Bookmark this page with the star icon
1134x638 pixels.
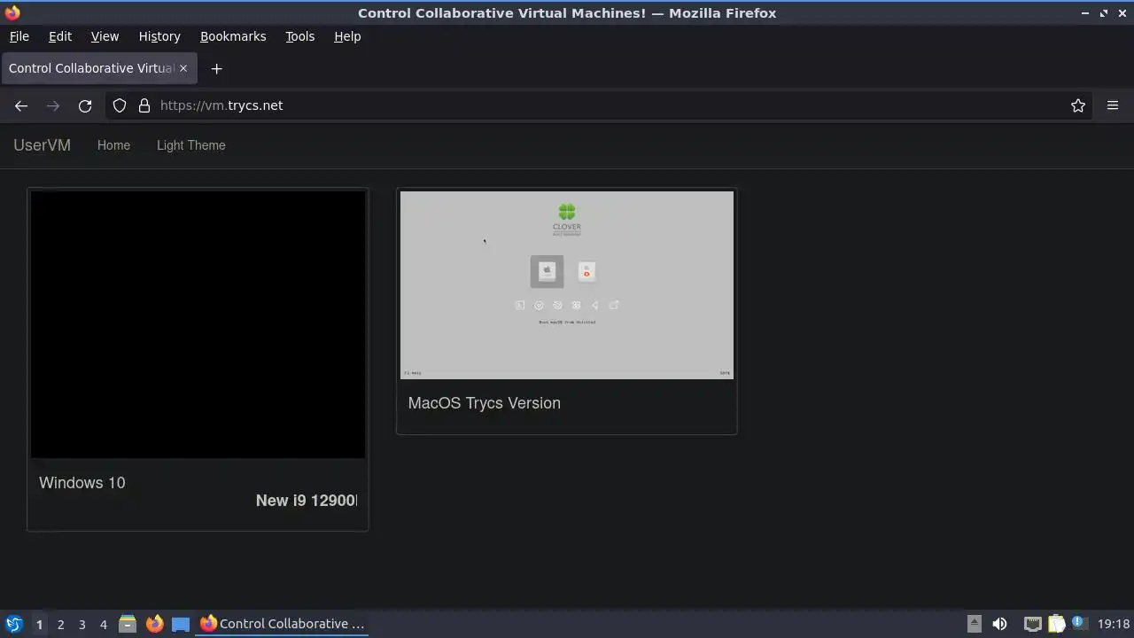pos(1078,105)
